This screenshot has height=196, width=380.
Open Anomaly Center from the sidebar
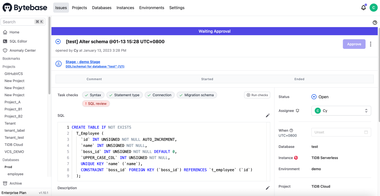23,50
